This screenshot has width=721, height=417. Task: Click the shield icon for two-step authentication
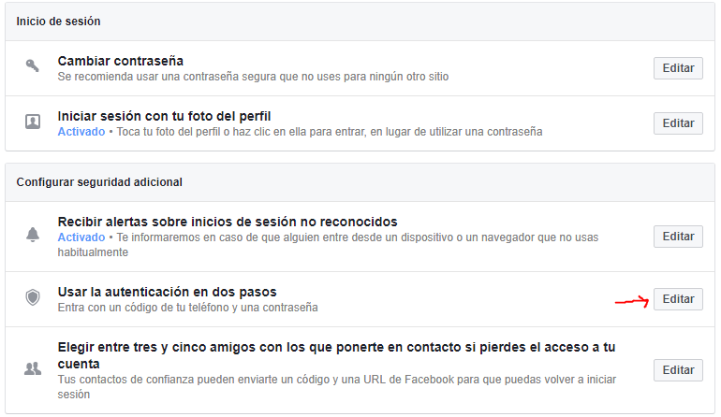(x=33, y=297)
